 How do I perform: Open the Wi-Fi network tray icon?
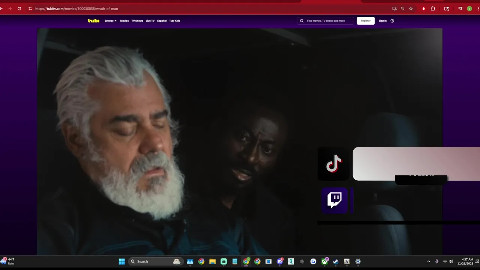[445, 261]
